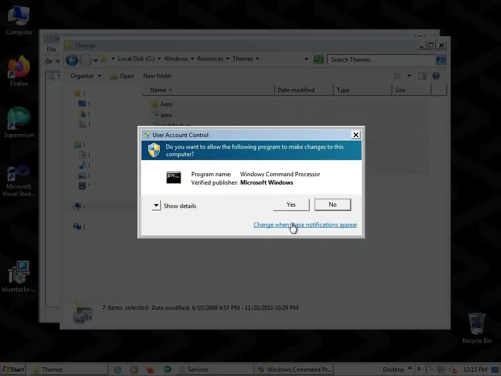This screenshot has width=501, height=376.
Task: Click Favorites star in navigation pane
Action: [77, 93]
